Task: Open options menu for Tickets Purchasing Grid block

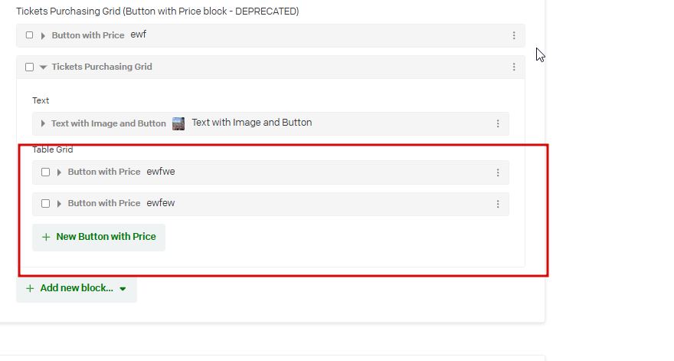Action: tap(514, 67)
